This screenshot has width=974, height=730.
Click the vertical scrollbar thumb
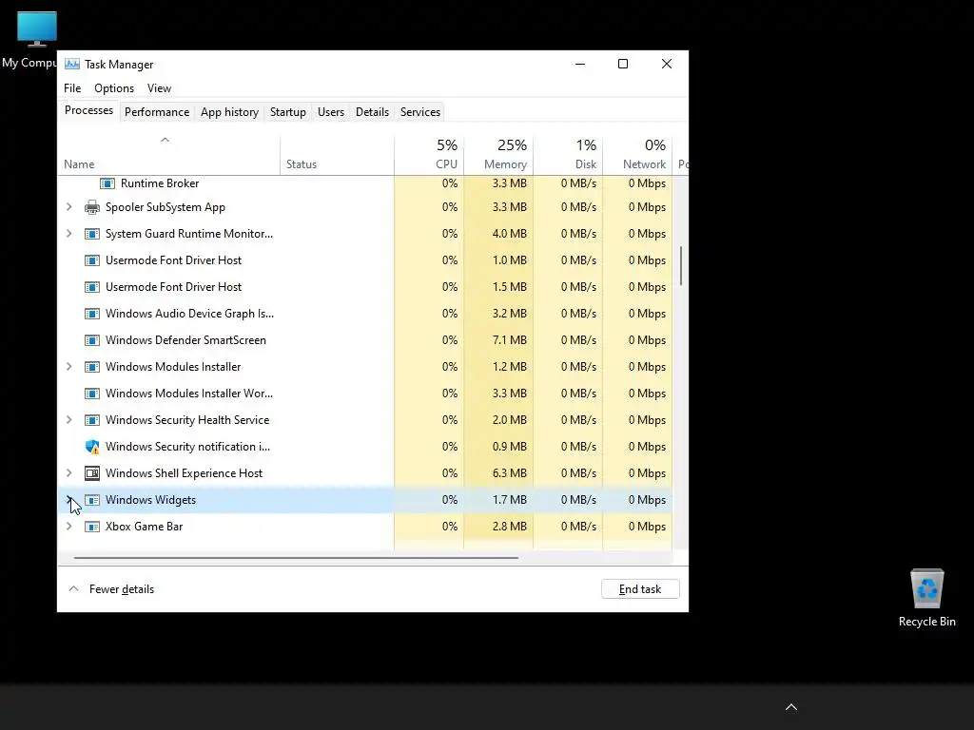click(681, 266)
